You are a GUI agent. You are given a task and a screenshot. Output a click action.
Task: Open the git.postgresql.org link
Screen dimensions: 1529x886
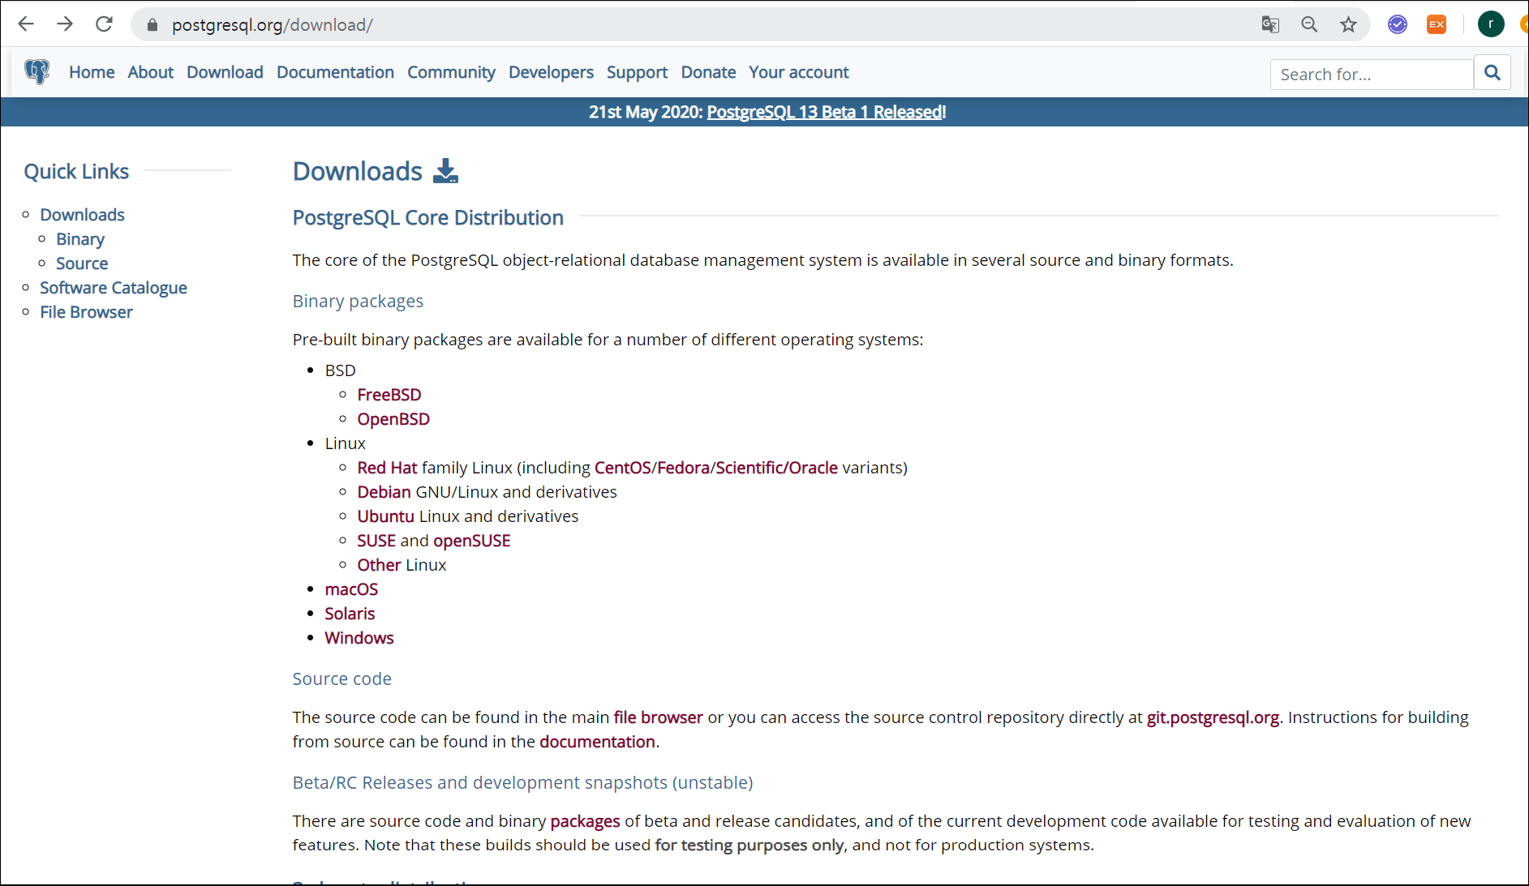[1213, 717]
